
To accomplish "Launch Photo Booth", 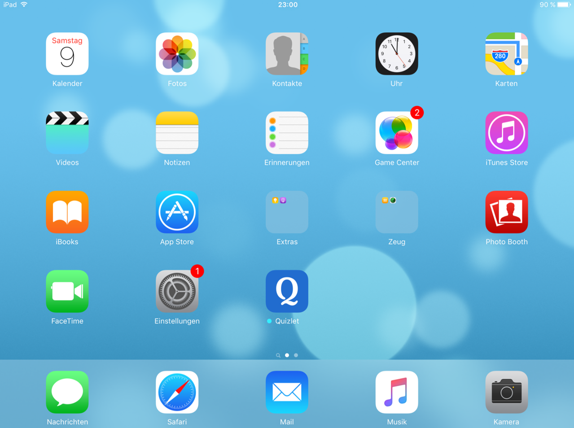I will [x=506, y=212].
